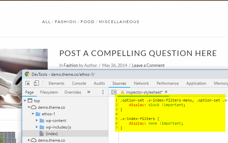Open the sources panel more options menu

(x=103, y=92)
